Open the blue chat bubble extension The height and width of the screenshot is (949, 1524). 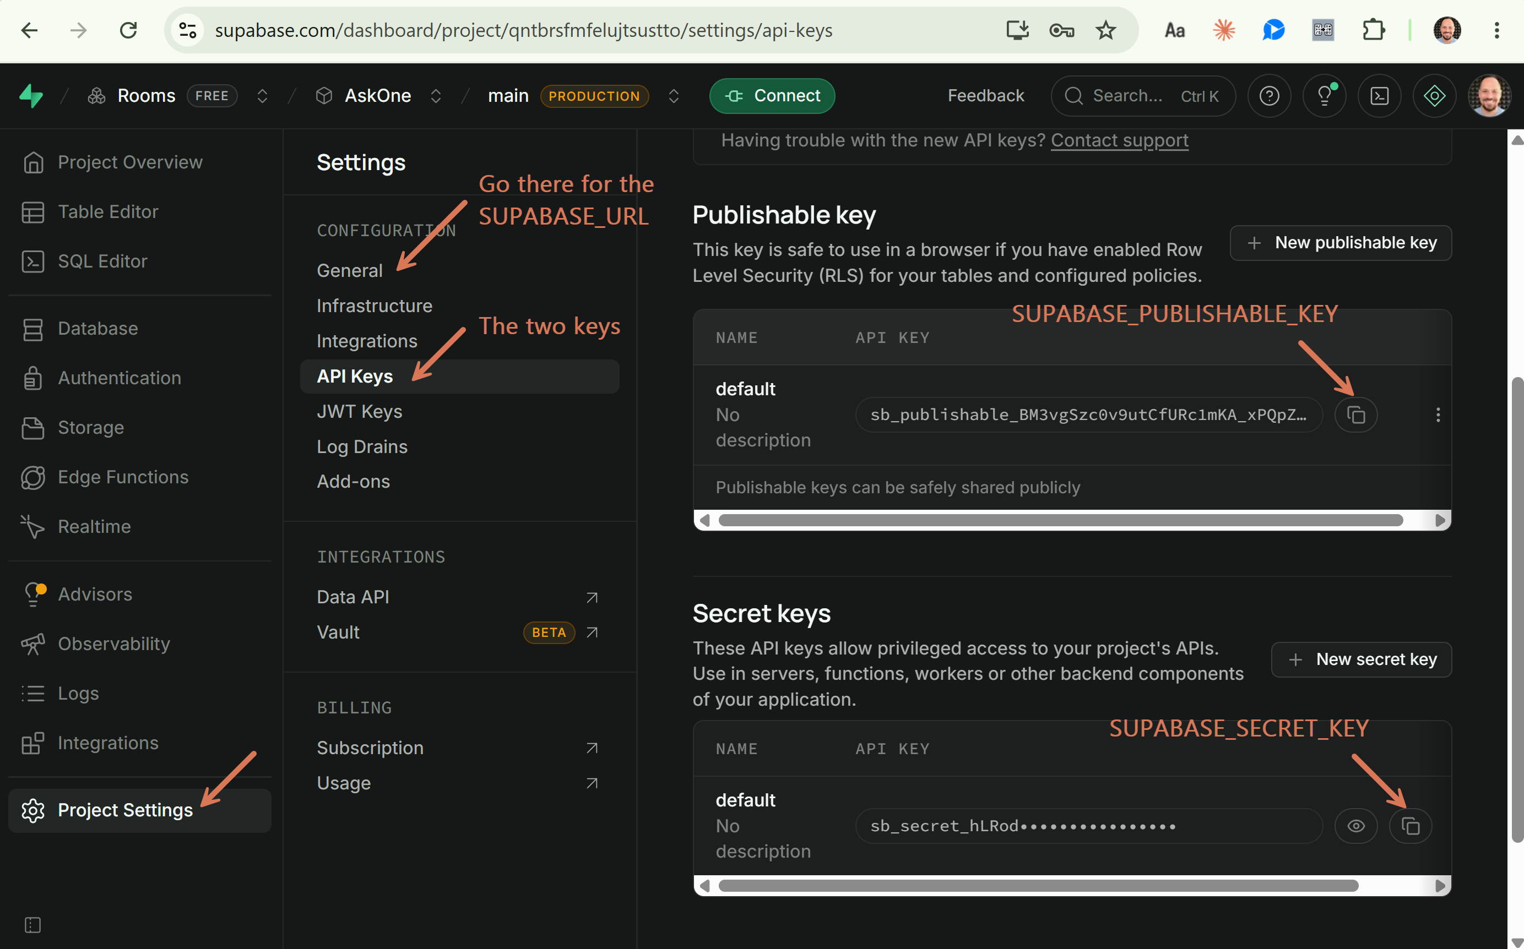point(1273,30)
